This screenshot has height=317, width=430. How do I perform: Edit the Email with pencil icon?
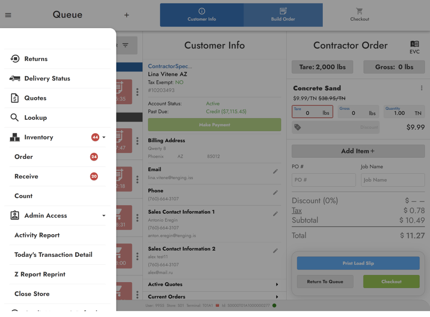pyautogui.click(x=275, y=171)
